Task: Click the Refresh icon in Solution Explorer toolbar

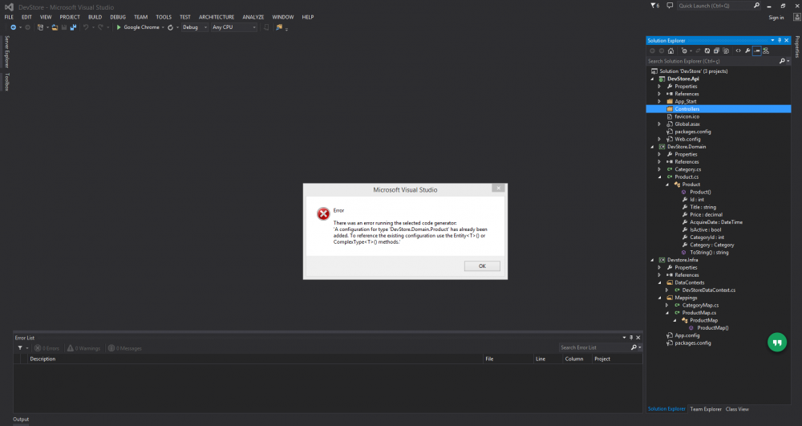Action: (x=705, y=51)
